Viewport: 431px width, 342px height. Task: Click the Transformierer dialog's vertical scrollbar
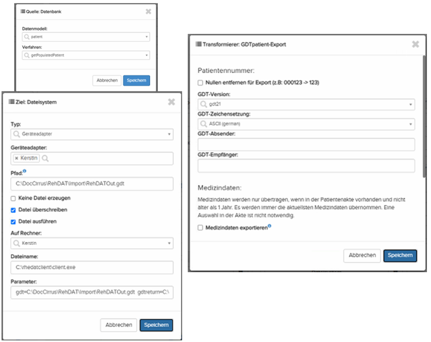click(424, 116)
